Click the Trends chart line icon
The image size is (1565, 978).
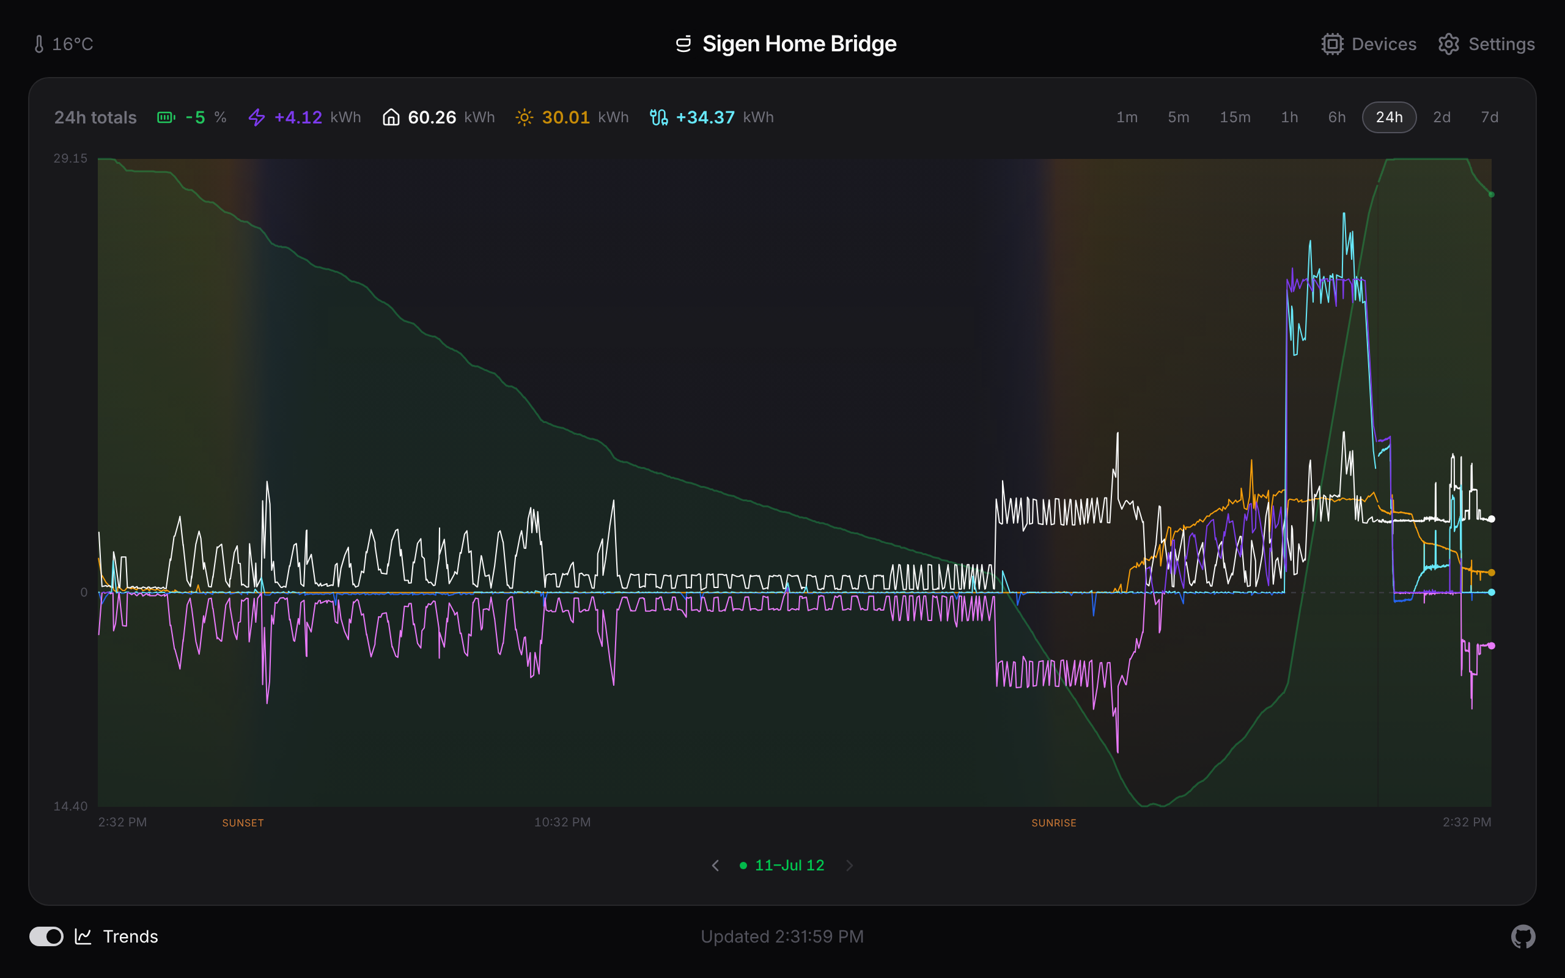[83, 936]
